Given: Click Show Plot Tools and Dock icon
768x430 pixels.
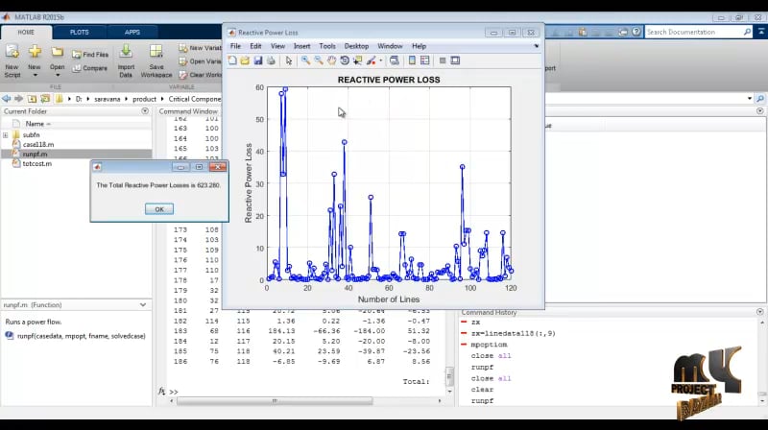Looking at the screenshot, I should (455, 60).
